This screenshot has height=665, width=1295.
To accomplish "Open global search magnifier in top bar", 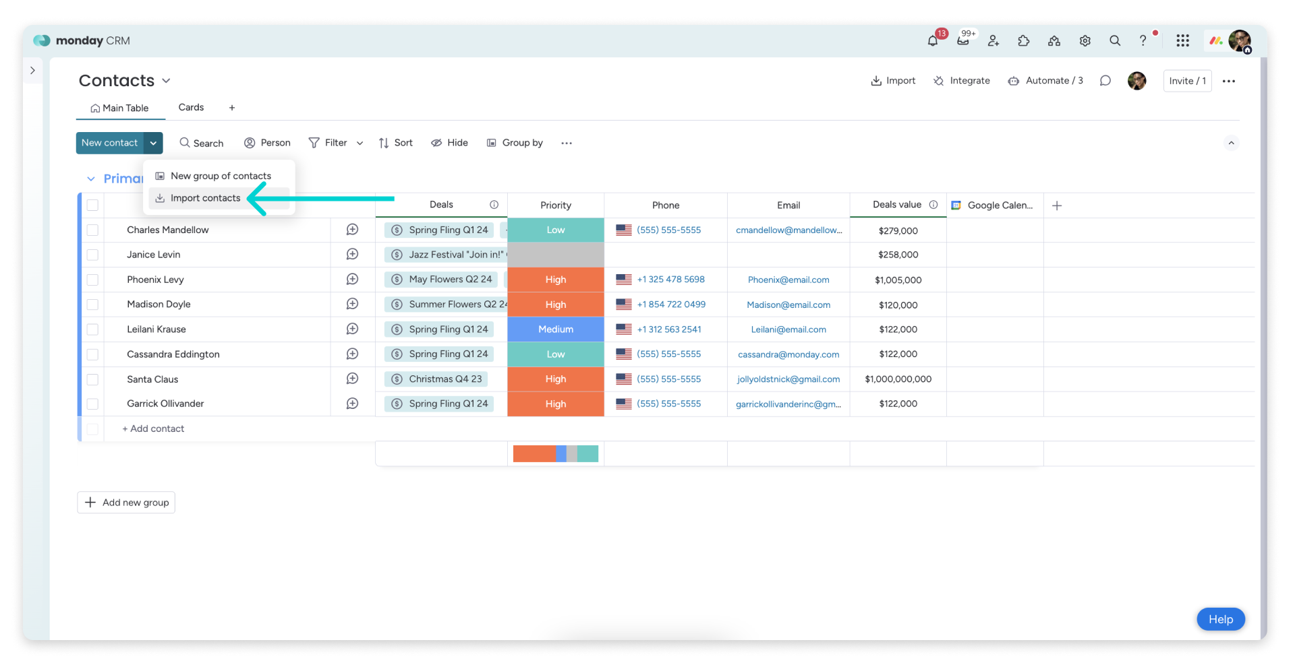I will [x=1115, y=40].
